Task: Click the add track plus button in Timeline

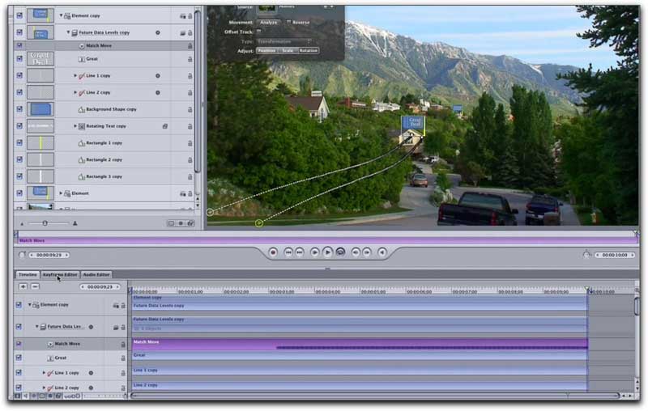Action: pos(23,286)
